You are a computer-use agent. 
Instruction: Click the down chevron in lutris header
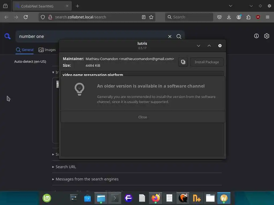pos(199,46)
